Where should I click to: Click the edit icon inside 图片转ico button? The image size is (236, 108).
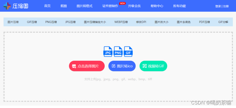(114, 66)
